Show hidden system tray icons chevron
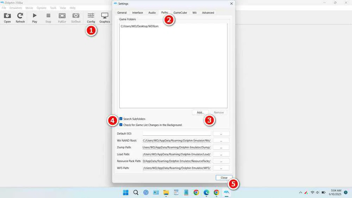This screenshot has height=198, width=352. 300,192
